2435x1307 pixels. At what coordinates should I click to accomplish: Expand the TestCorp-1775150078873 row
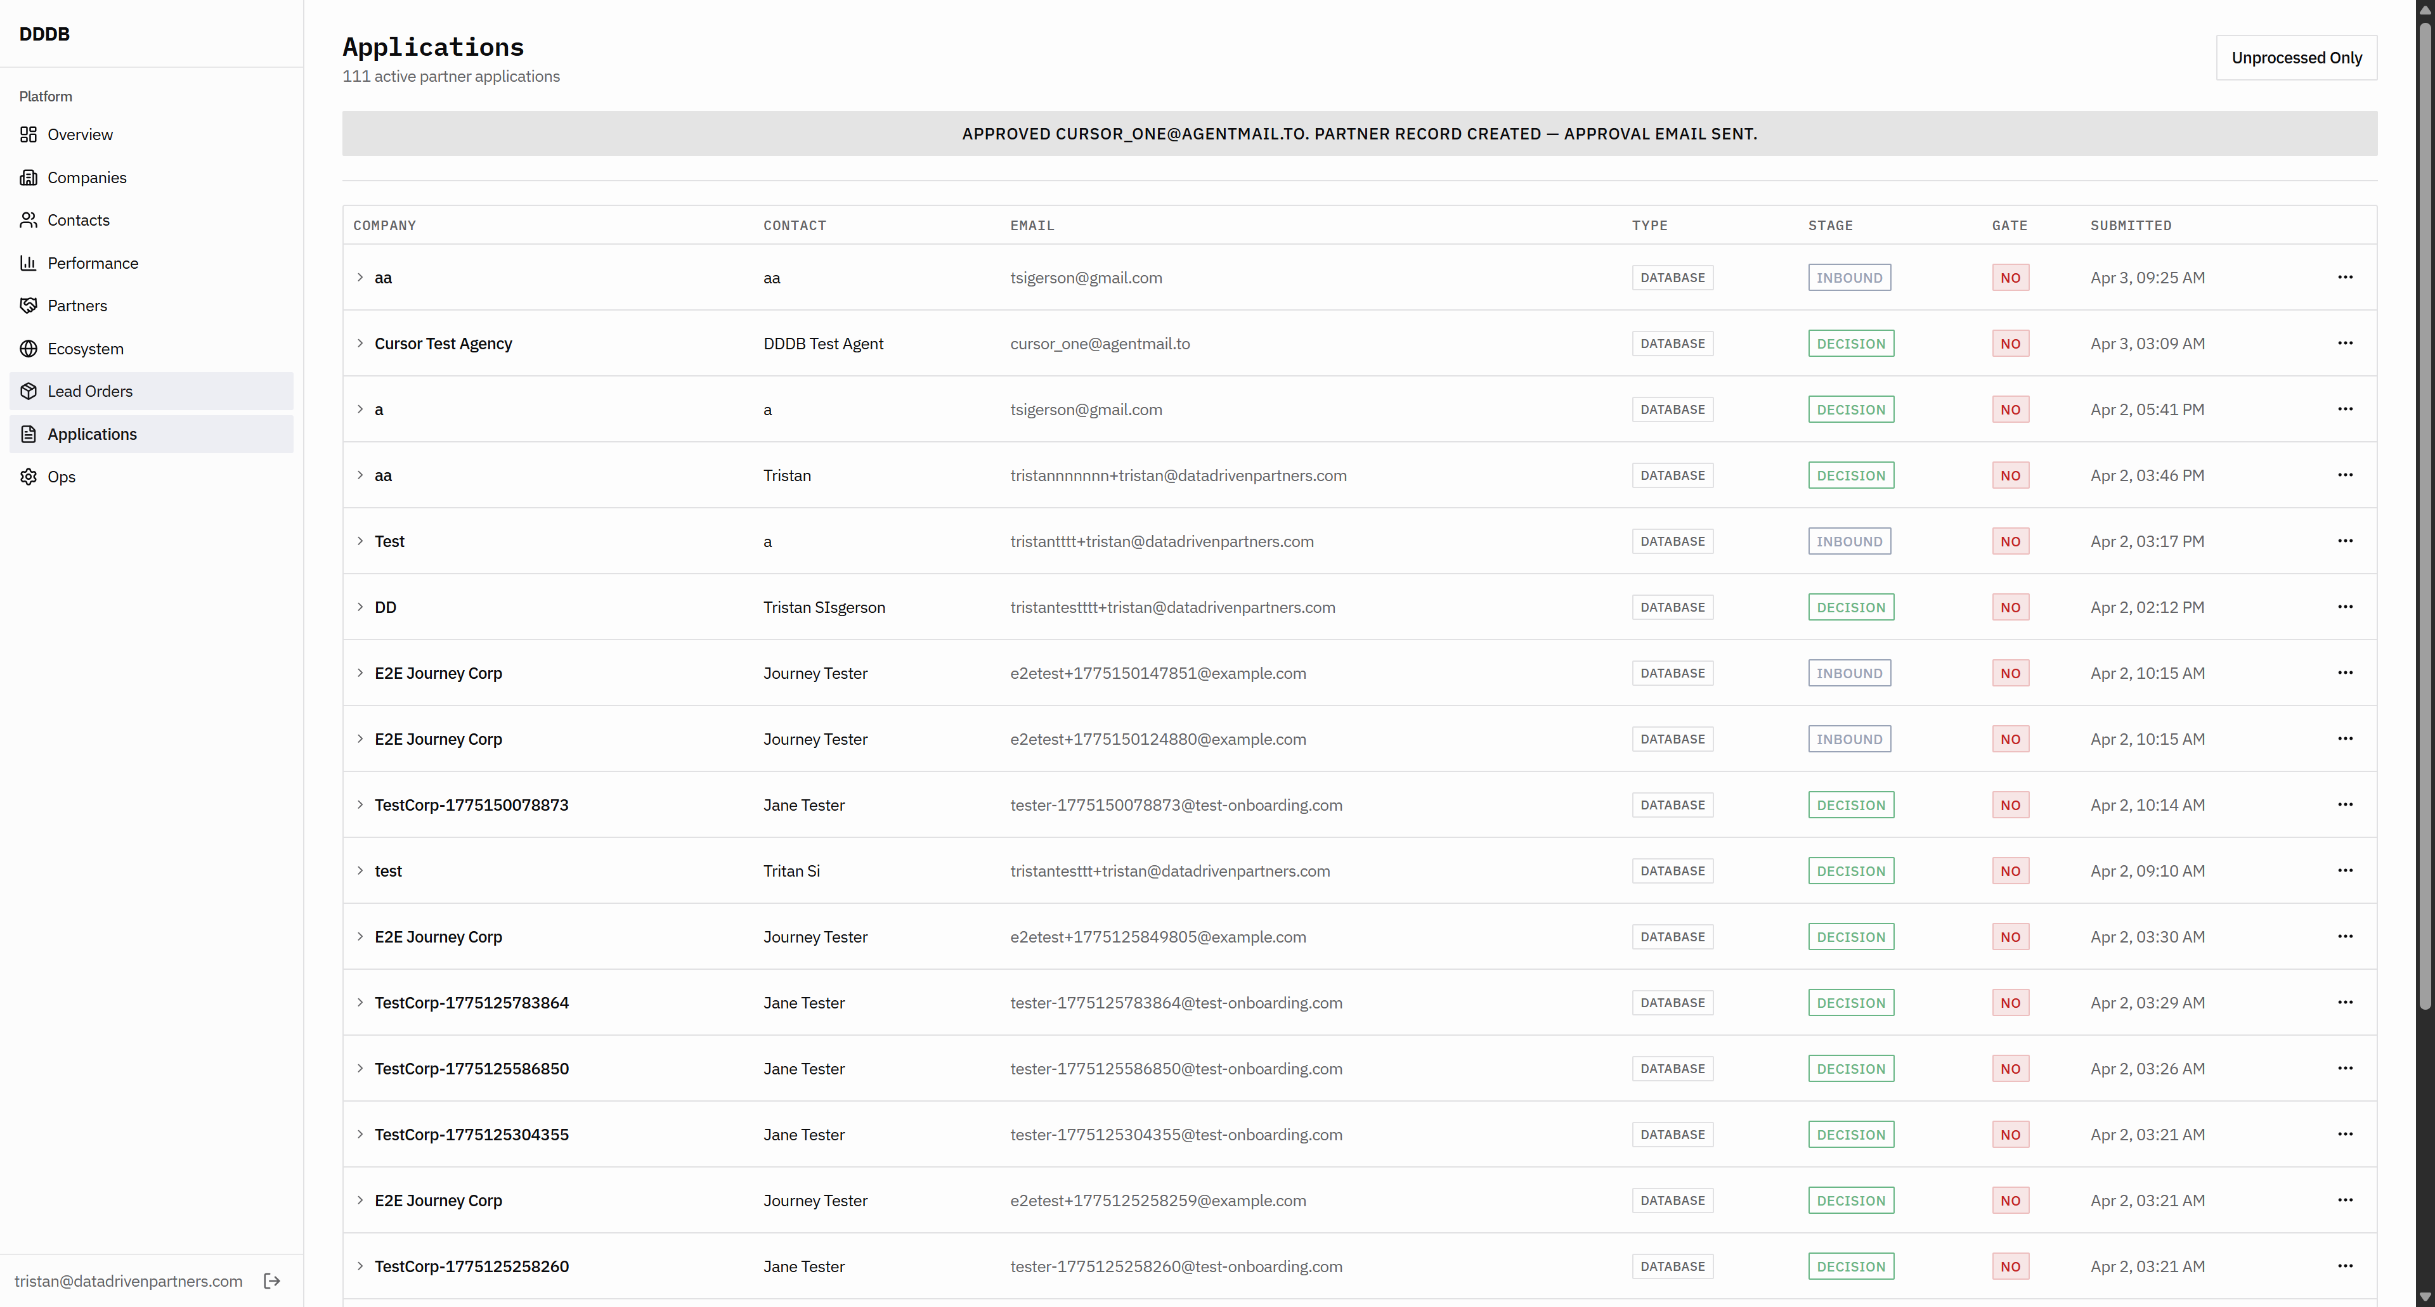point(360,804)
